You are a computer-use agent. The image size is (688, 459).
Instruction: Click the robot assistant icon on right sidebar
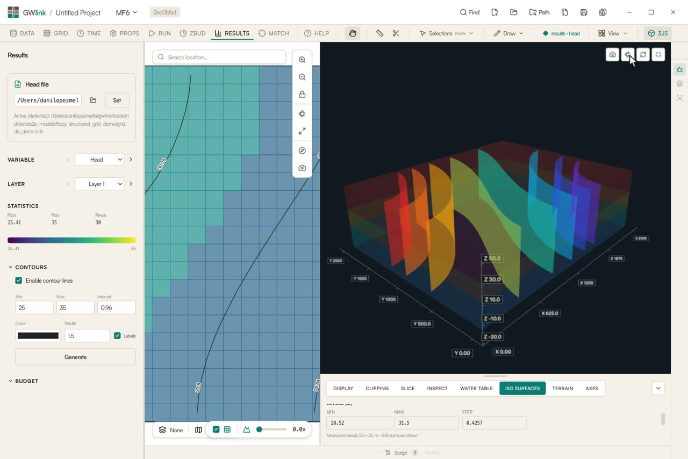point(680,69)
